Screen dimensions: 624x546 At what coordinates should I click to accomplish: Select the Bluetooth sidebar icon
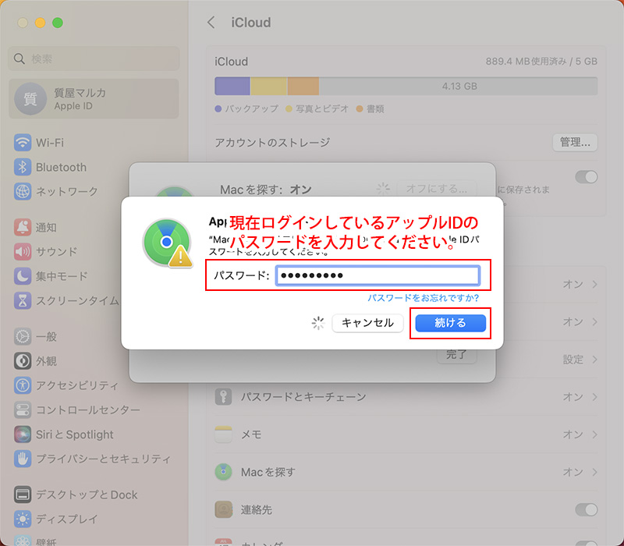[x=23, y=167]
